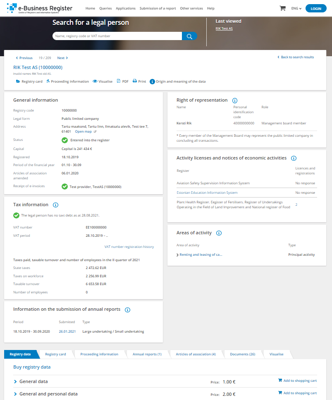Go to Previous search result
This screenshot has width=332, height=400.
click(24, 58)
